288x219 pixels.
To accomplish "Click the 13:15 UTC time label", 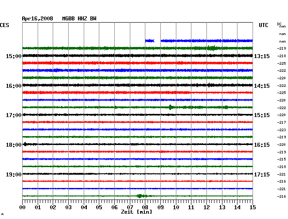I will (x=262, y=56).
